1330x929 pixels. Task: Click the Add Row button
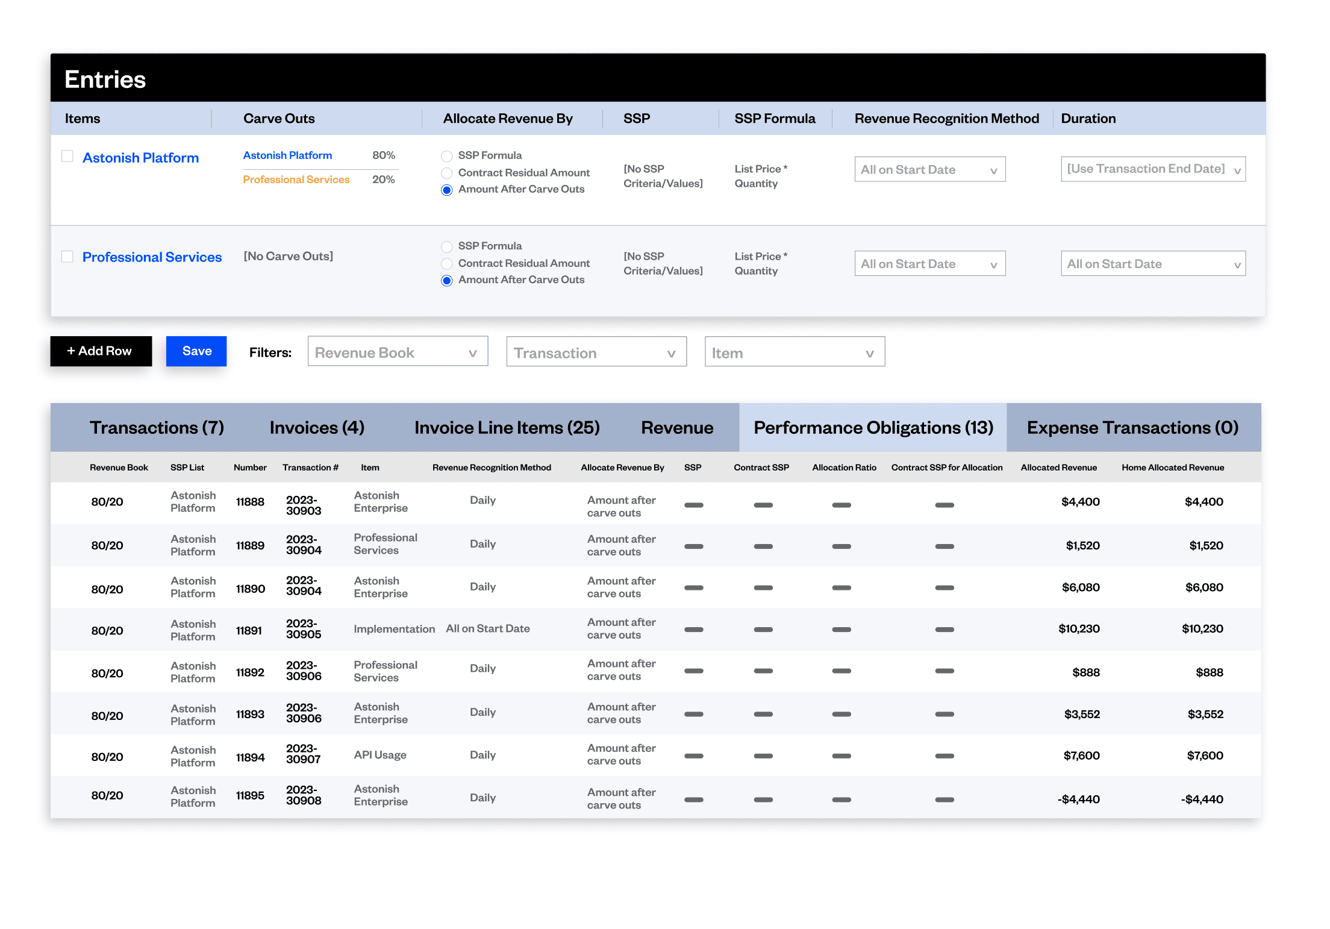point(101,351)
